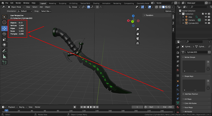Image resolution: width=212 pixels, height=116 pixels.
Task: Play the animation
Action: tap(91, 107)
